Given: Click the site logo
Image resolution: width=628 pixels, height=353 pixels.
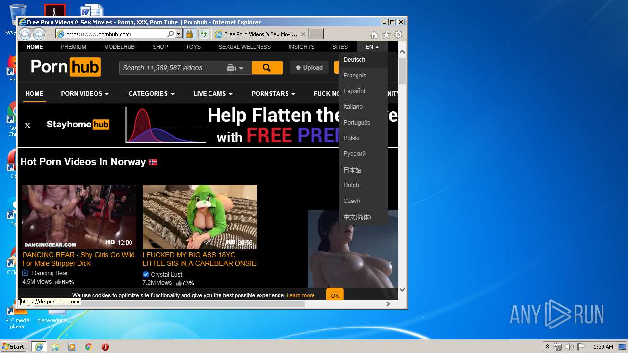Looking at the screenshot, I should (x=66, y=67).
